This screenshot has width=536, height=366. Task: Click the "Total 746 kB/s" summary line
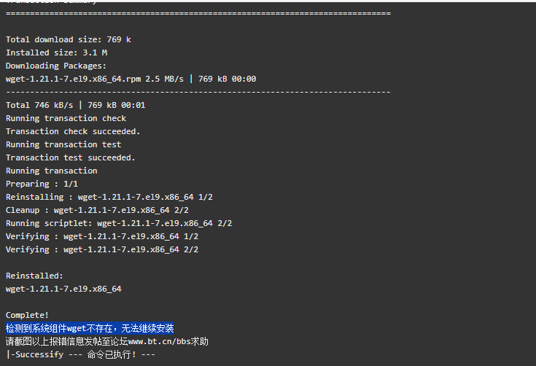coord(75,105)
